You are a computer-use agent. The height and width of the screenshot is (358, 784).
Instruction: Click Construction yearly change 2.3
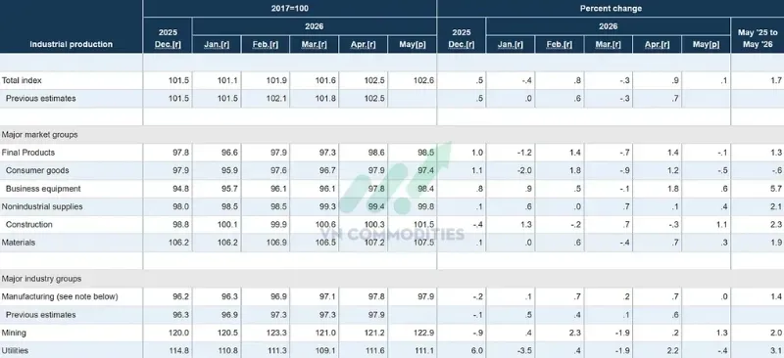tap(776, 224)
